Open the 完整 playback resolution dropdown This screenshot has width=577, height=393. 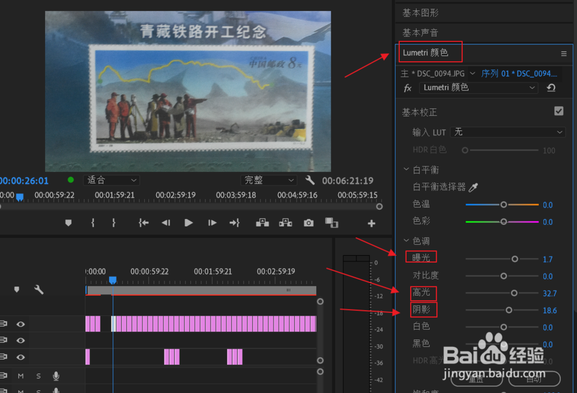pyautogui.click(x=269, y=180)
